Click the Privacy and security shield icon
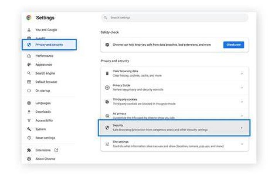The image size is (278, 175). (x=29, y=45)
